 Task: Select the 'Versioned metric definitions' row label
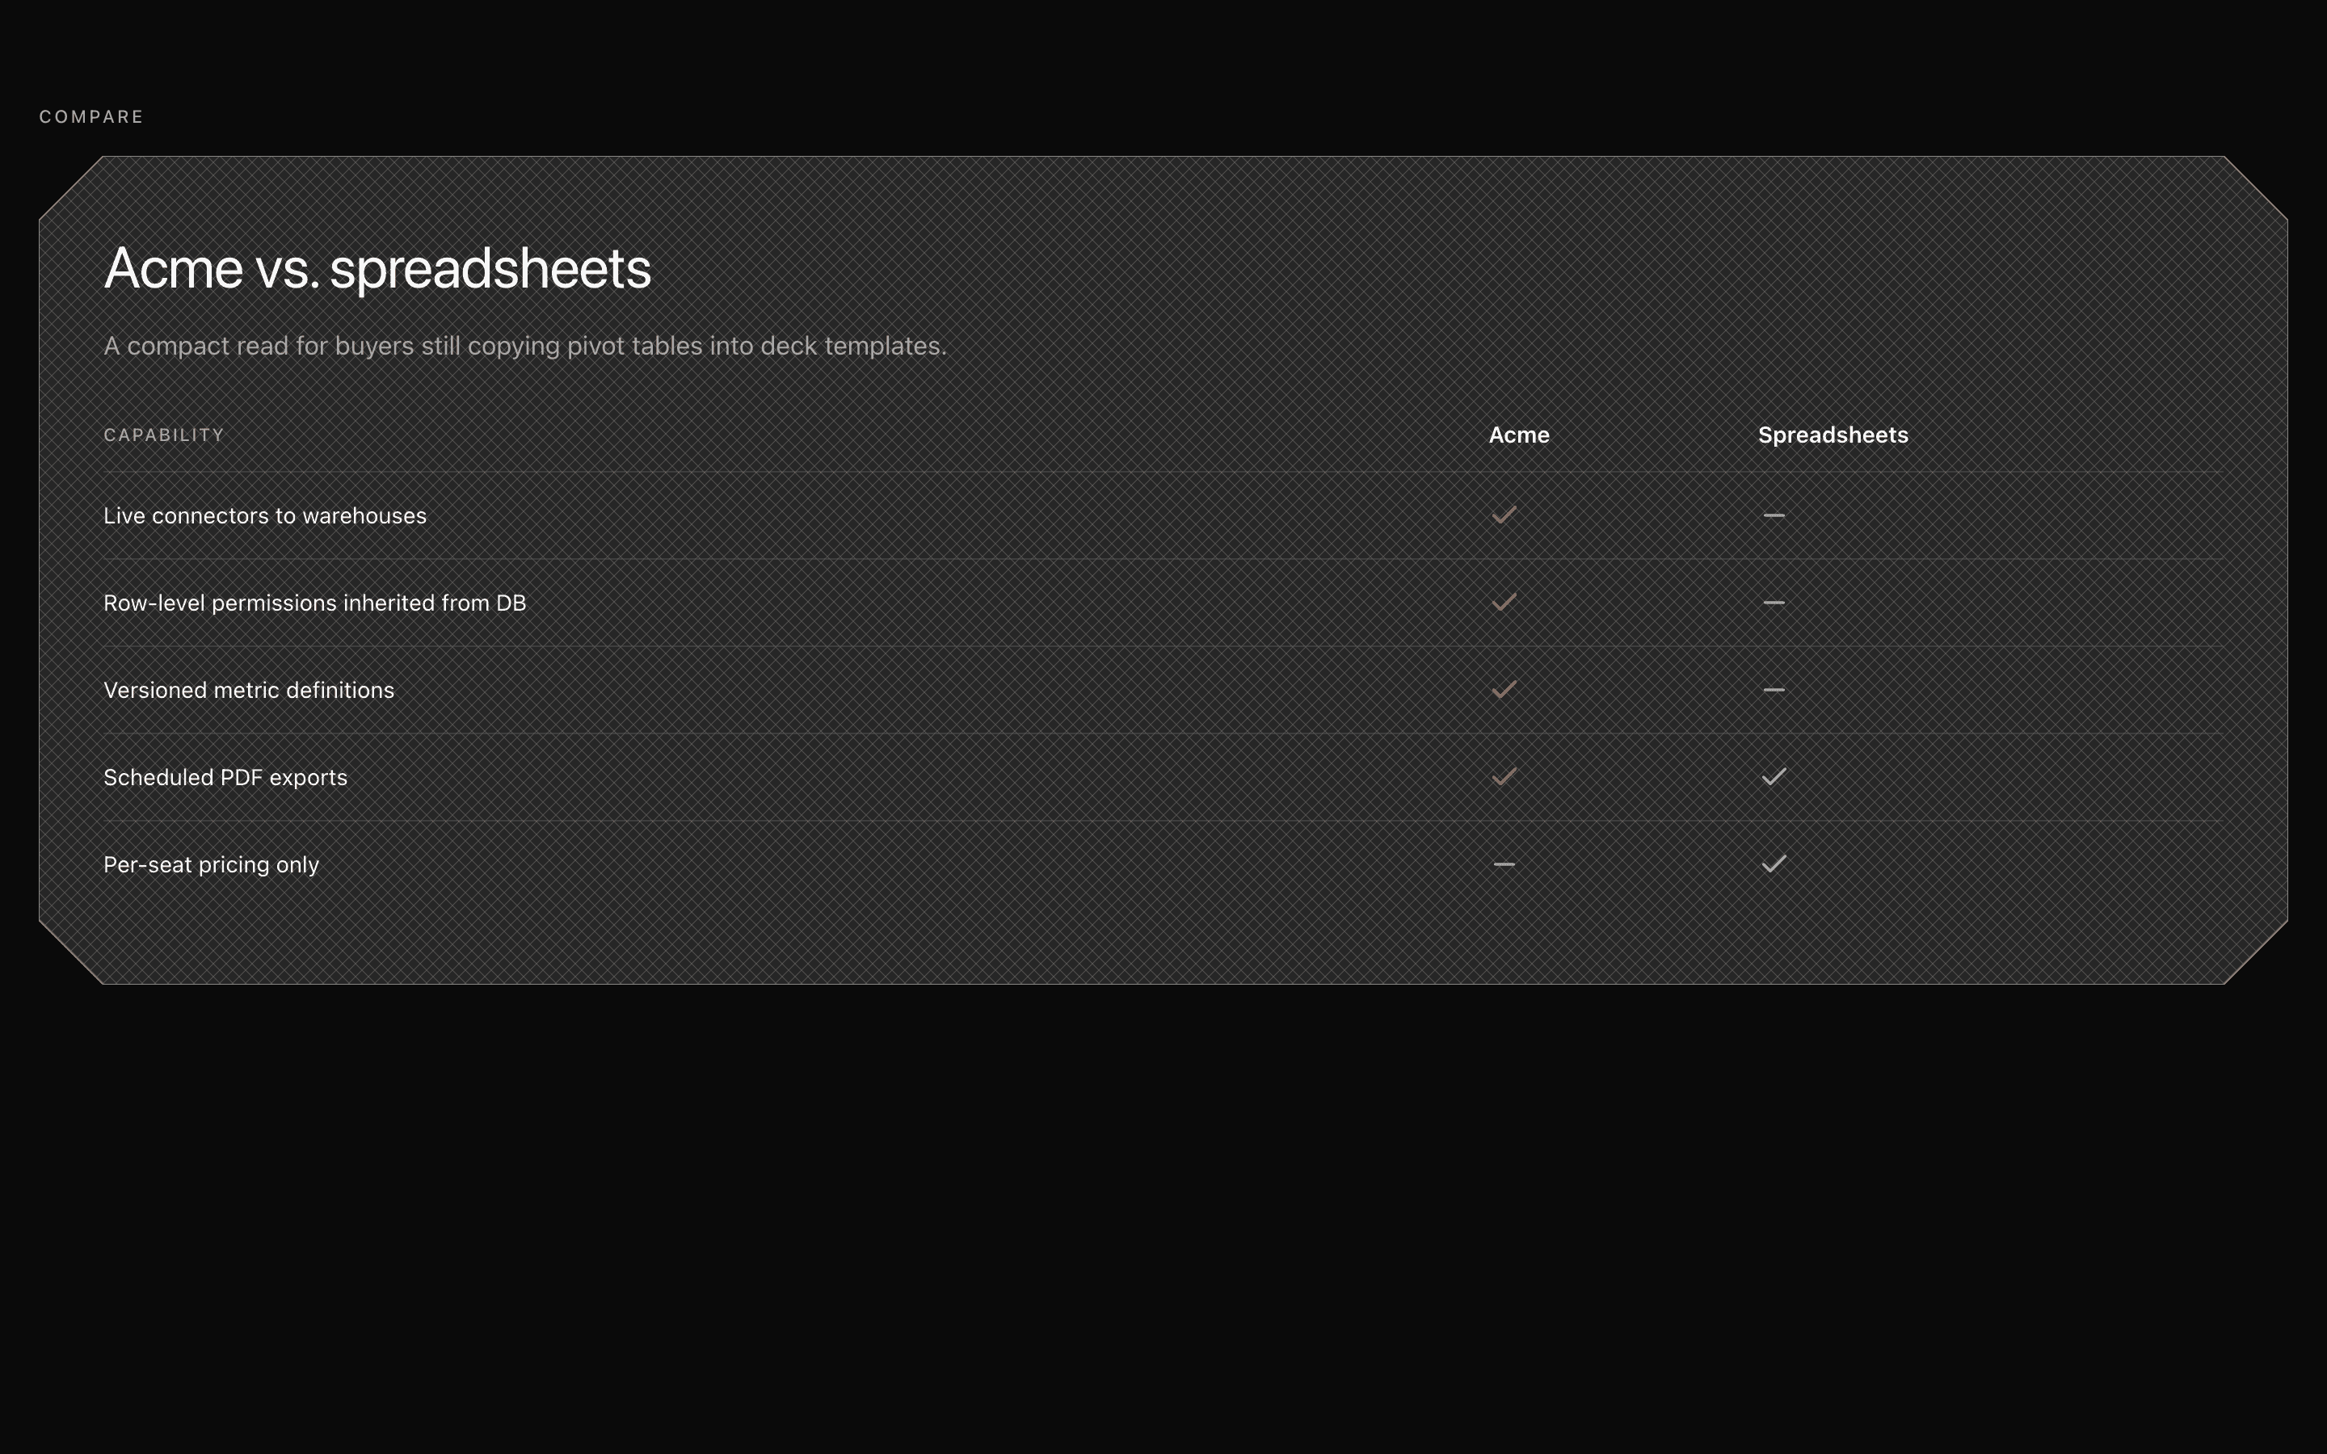pyautogui.click(x=248, y=691)
